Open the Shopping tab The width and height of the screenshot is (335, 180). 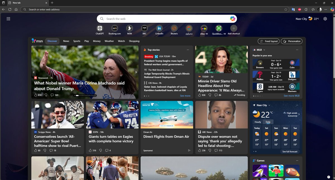134,41
